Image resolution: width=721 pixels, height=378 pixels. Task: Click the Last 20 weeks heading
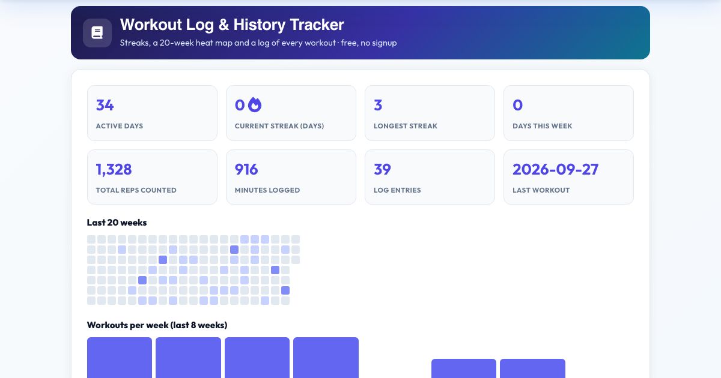pos(117,223)
